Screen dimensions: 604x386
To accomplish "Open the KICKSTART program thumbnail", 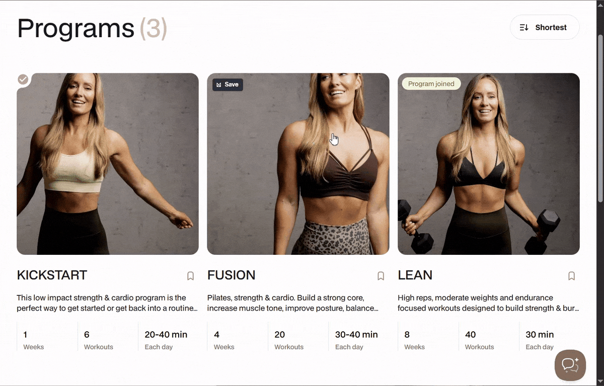I will tap(108, 164).
